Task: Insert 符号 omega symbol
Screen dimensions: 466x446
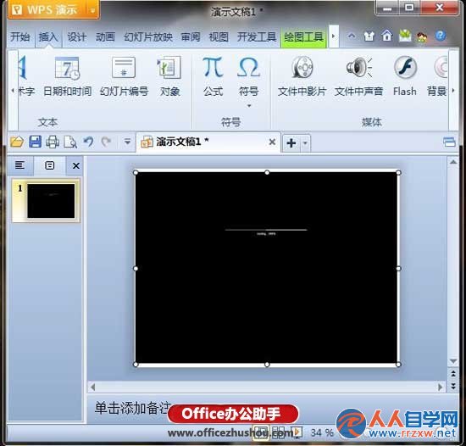Action: coord(249,76)
